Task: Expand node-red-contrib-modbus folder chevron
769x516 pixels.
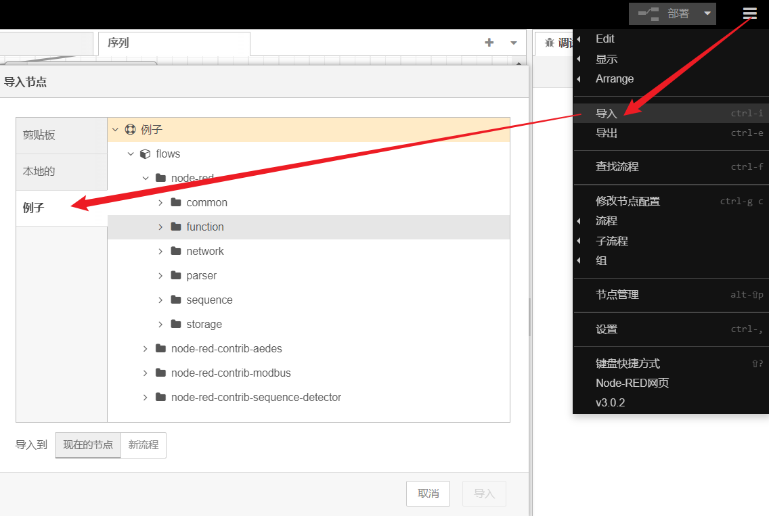Action: (x=145, y=373)
